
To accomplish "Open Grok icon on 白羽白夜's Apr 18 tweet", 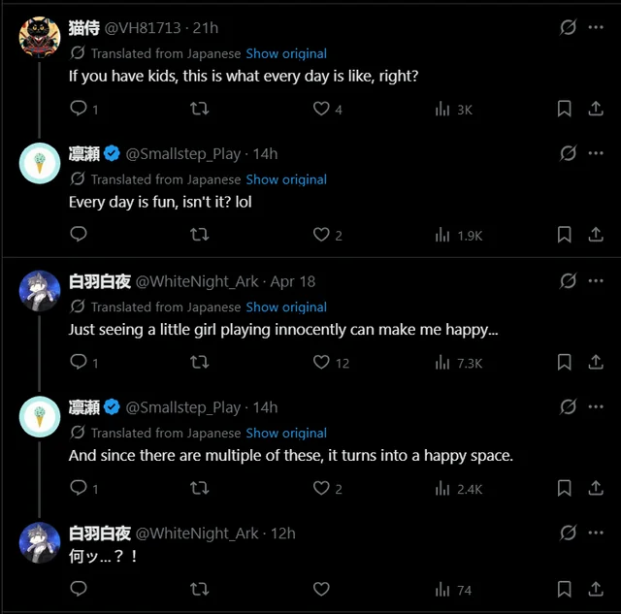I will click(x=569, y=280).
